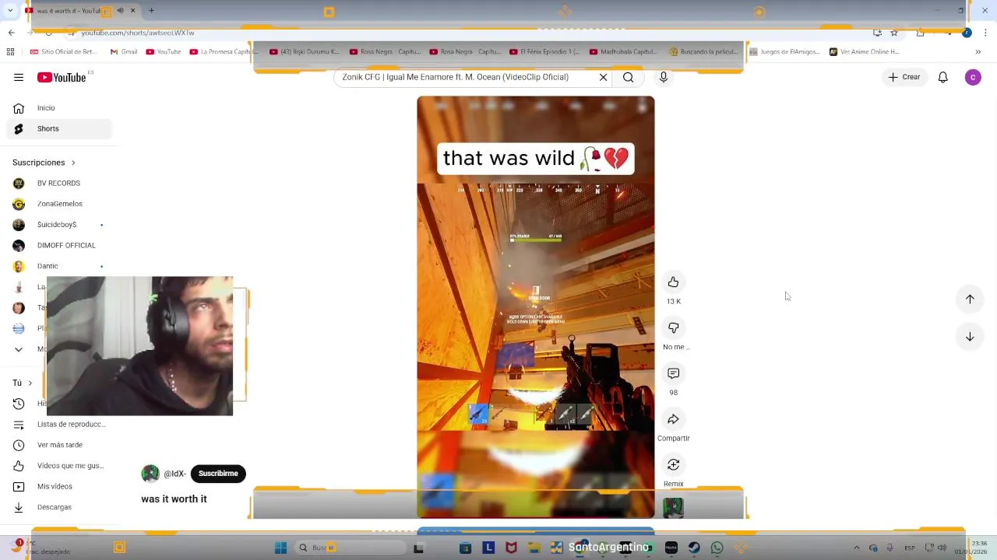Run search with magnifier button
The width and height of the screenshot is (997, 560).
coord(628,77)
